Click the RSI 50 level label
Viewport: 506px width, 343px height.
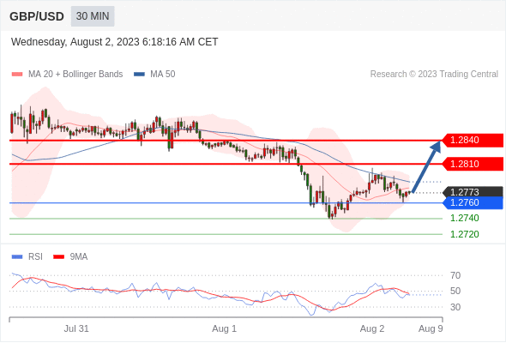click(x=455, y=291)
